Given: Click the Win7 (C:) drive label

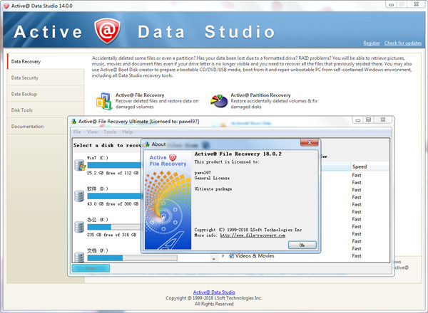Looking at the screenshot, I should pos(98,158).
